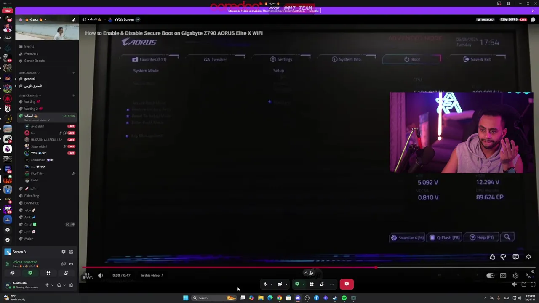The height and width of the screenshot is (303, 539).
Task: Open the general text channel
Action: pos(29,79)
